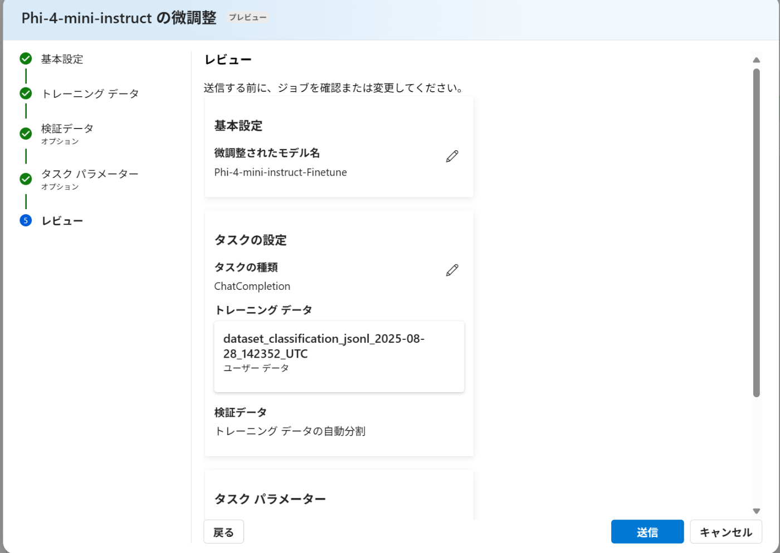Screen dimensions: 780x553
Task: Go to the トレーニング データ step
Action: point(90,93)
